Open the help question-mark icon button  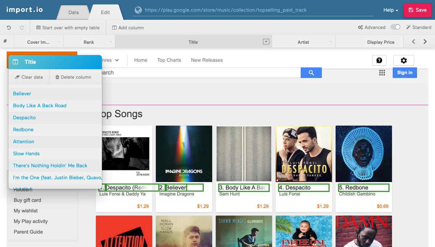(x=379, y=61)
